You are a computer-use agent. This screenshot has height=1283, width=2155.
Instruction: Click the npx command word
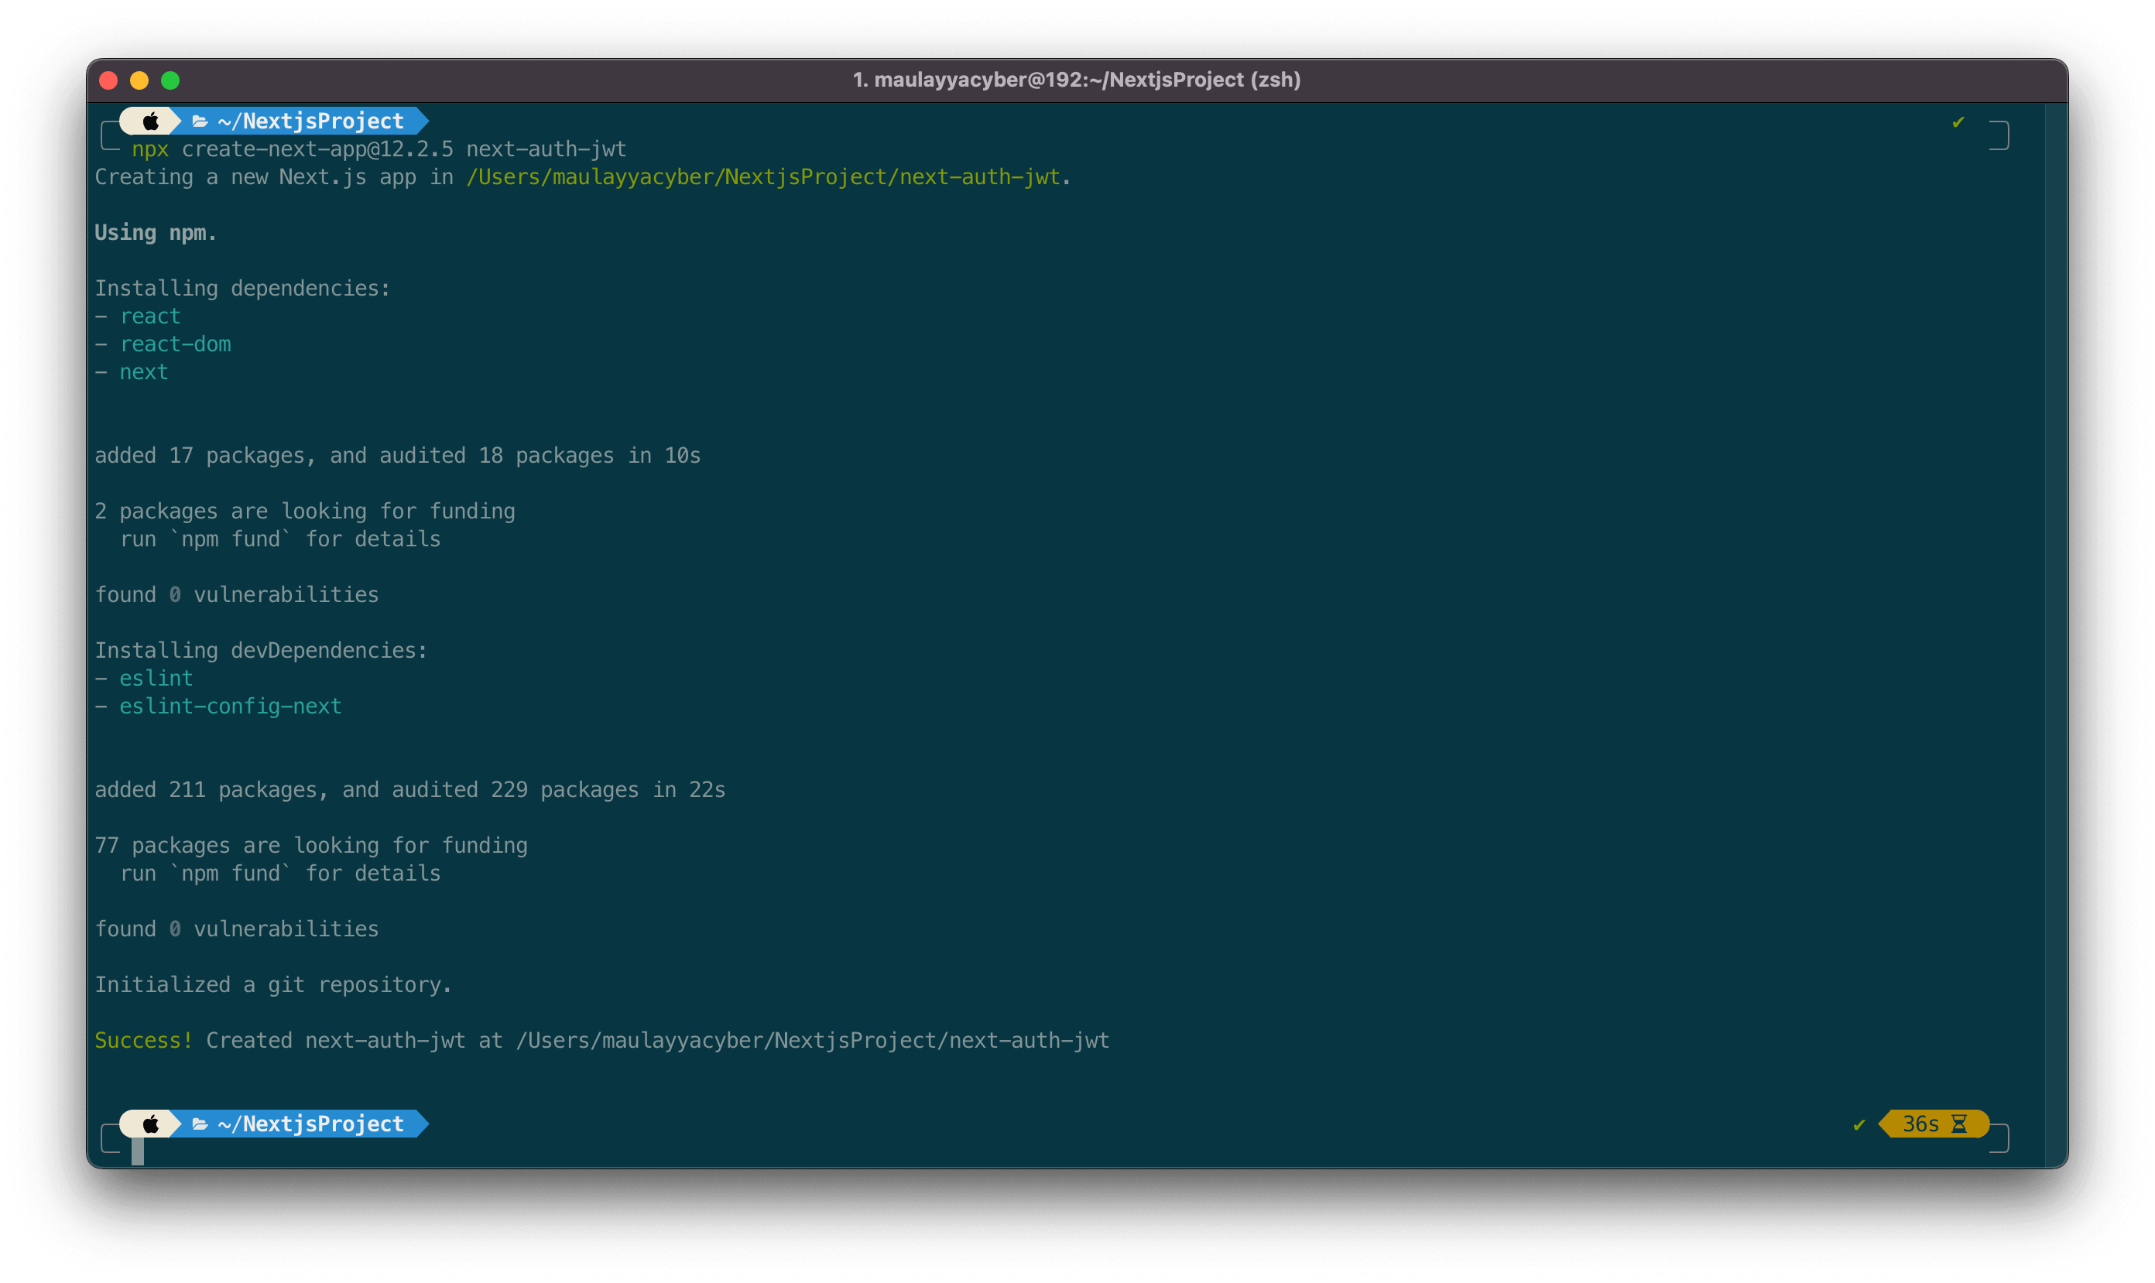click(149, 149)
